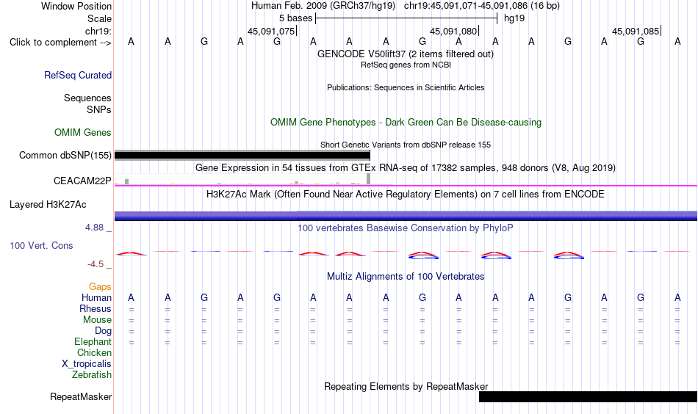Click the 5 bases scale text
Viewport: 698px width, 414px height.
pyautogui.click(x=295, y=18)
